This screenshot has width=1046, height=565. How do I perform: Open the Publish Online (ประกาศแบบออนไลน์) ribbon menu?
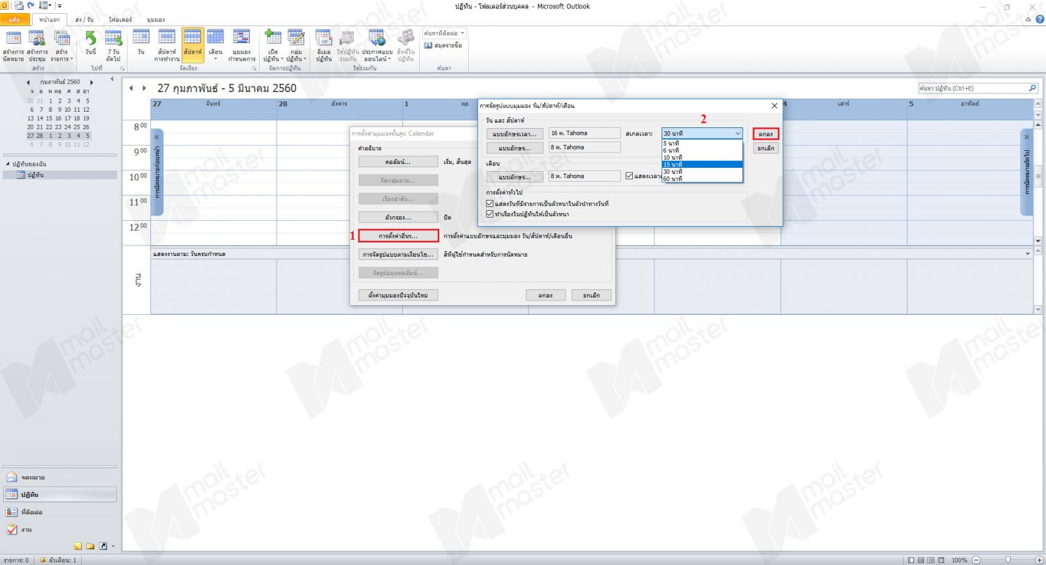(x=377, y=46)
